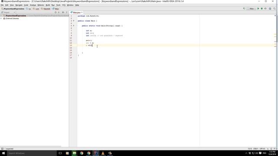Click the Debug button in toolbar
278x156 pixels.
coord(261,9)
